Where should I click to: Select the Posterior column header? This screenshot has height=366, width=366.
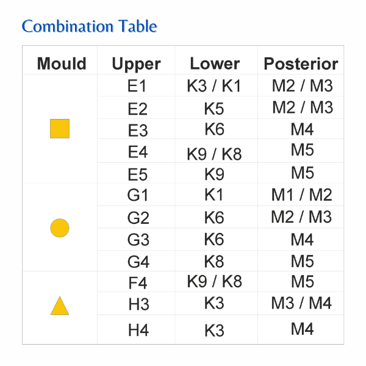(301, 64)
